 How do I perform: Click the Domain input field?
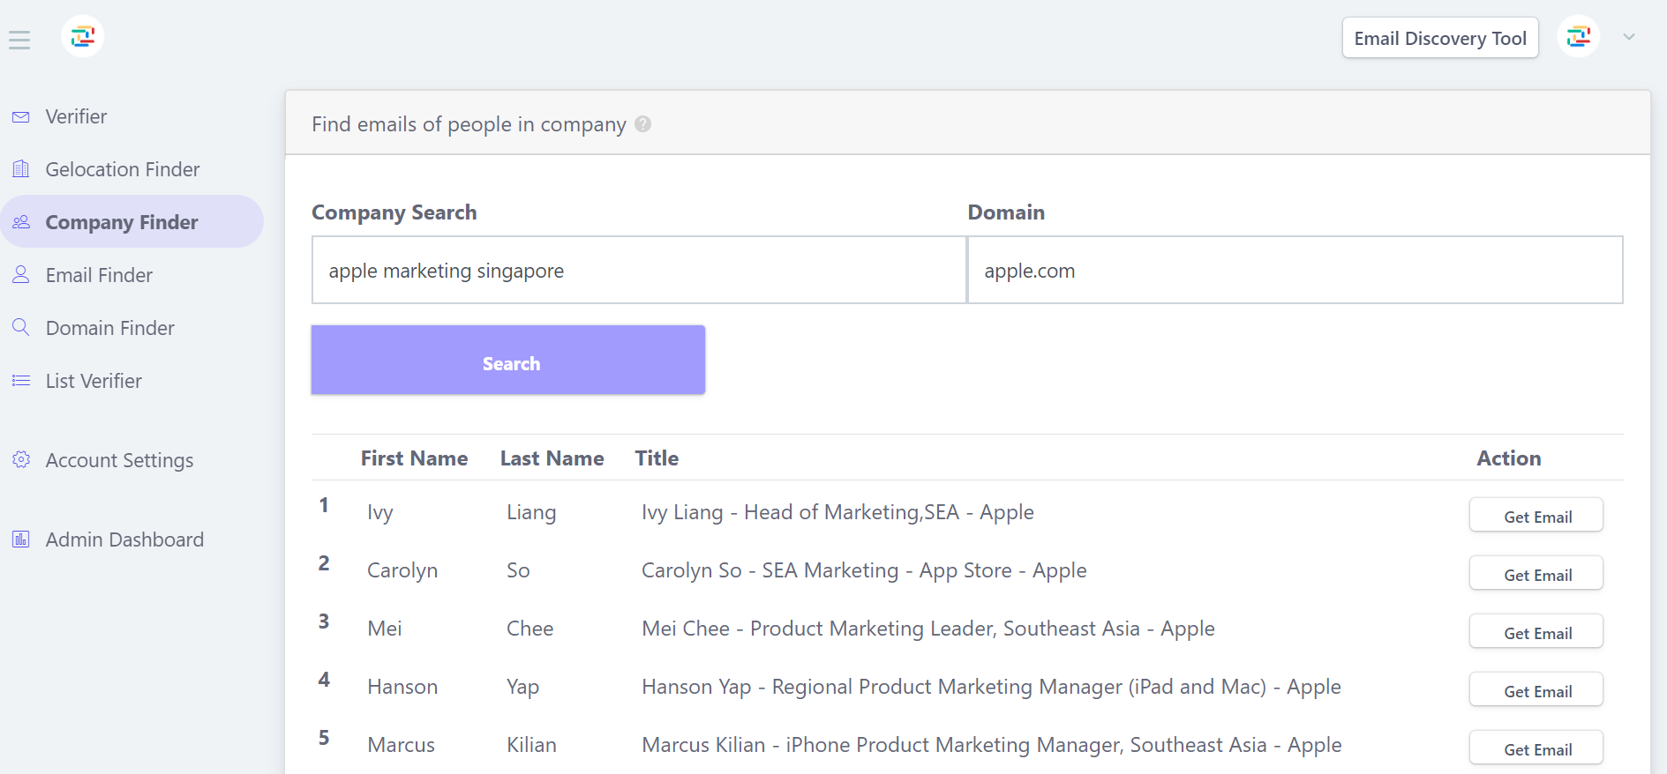(x=1295, y=271)
